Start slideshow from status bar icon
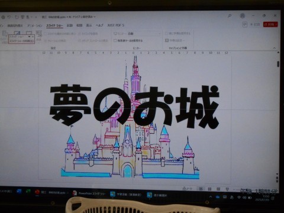This screenshot has height=213, width=284. pos(227,189)
